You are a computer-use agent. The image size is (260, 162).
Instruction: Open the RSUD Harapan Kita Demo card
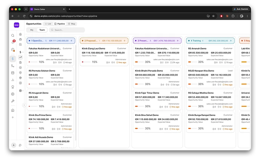click(x=210, y=78)
